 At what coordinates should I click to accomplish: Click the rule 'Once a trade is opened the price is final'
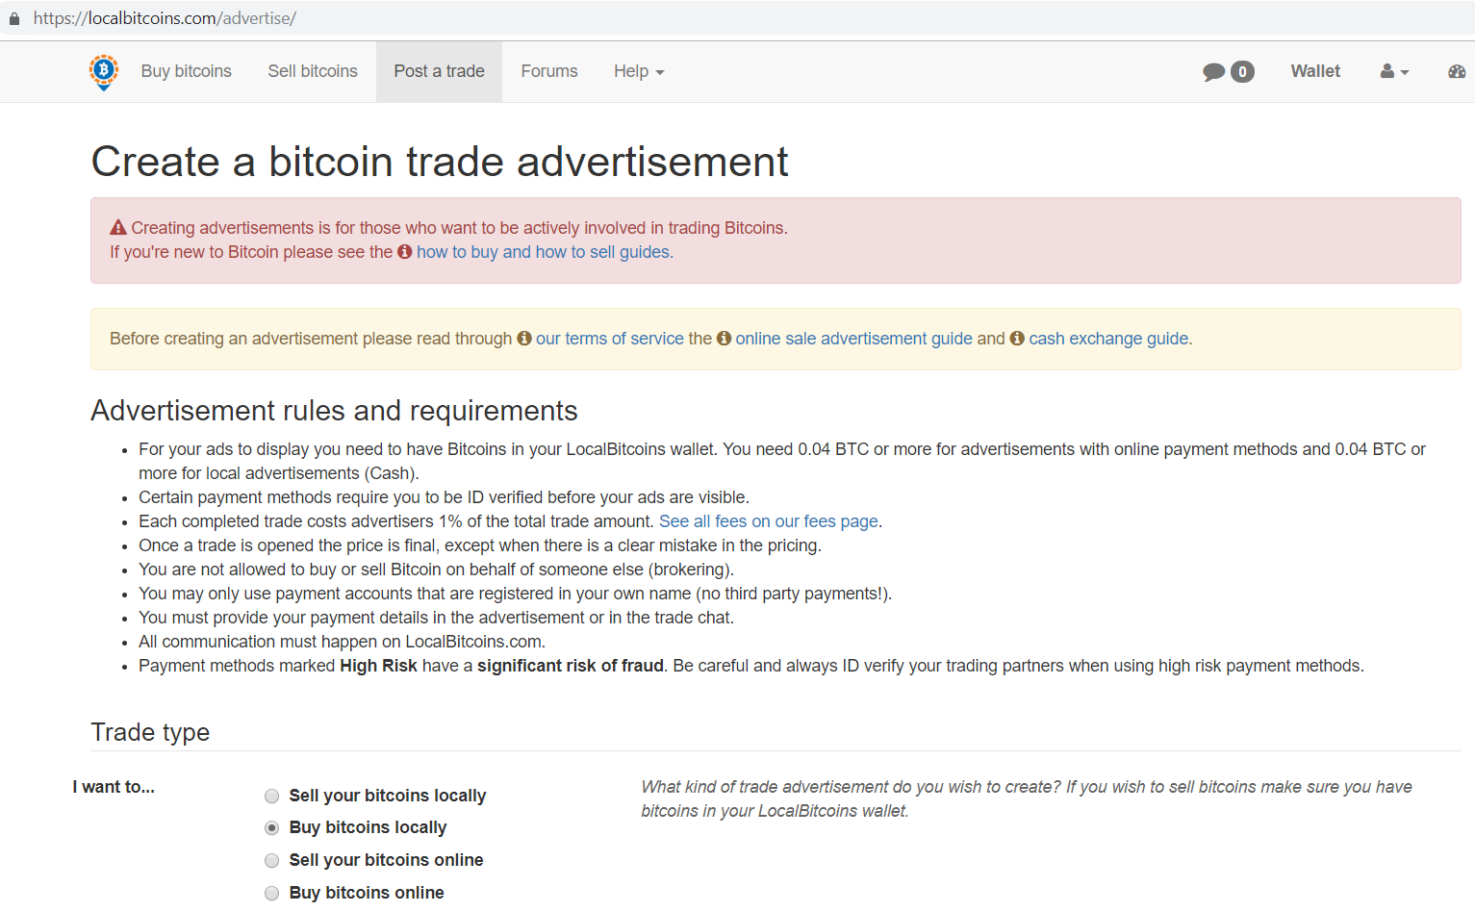[480, 545]
